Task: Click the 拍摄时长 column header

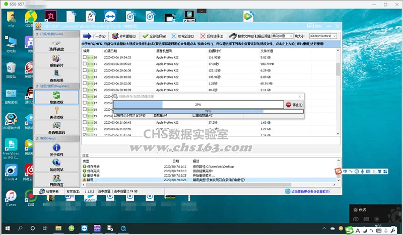Action: tap(215, 51)
